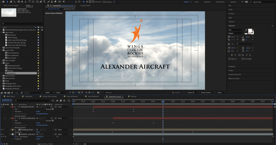This screenshot has height=145, width=276.
Task: Click Change Renderer for Alexander Aircraft layer
Action: (x=43, y=114)
